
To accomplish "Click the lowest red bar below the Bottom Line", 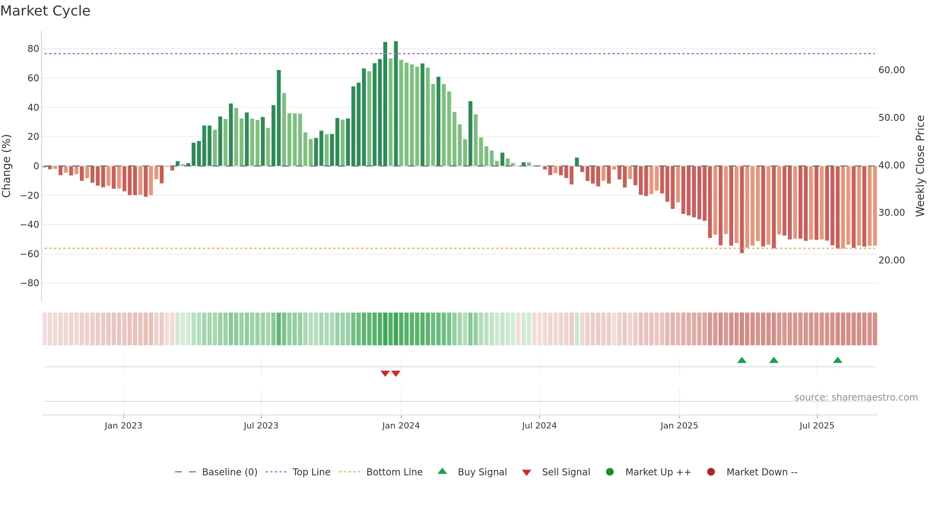I will [742, 210].
